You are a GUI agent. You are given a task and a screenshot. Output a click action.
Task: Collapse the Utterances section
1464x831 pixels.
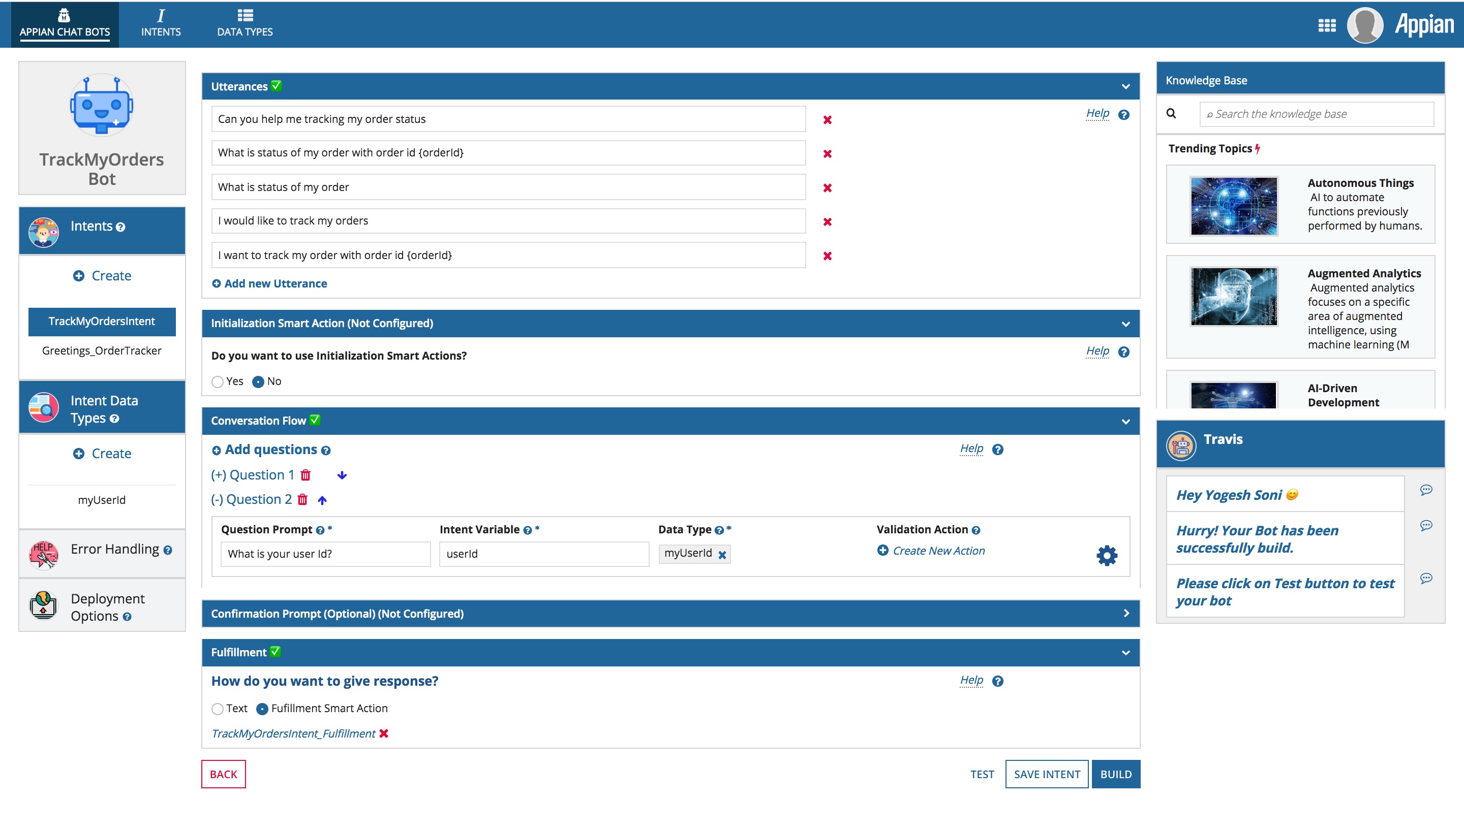pyautogui.click(x=1125, y=87)
